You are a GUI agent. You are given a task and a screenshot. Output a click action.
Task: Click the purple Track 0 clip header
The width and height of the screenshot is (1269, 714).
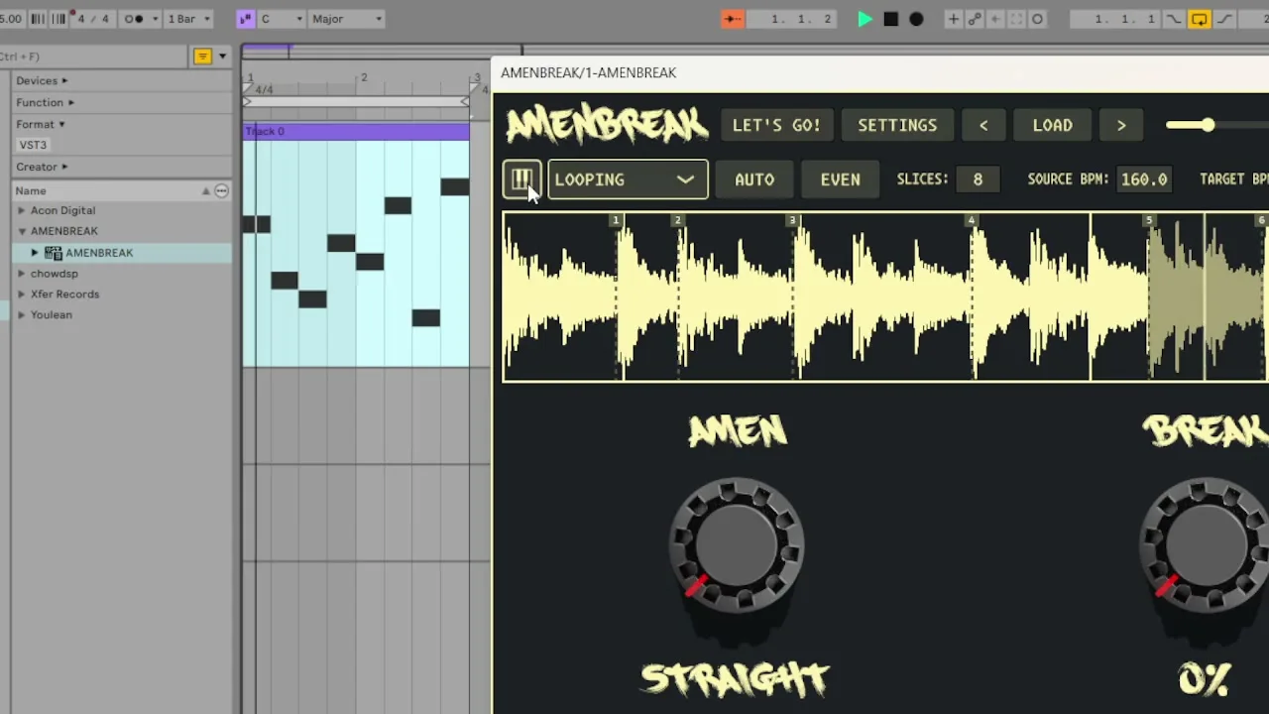click(x=356, y=131)
